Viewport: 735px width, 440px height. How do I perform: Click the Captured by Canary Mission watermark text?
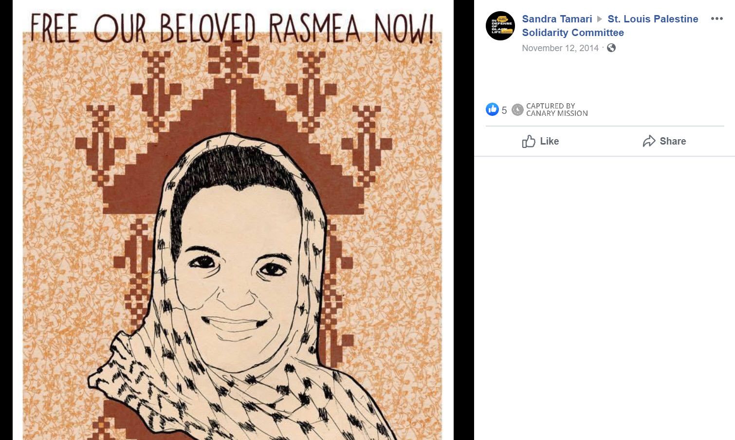coord(557,110)
